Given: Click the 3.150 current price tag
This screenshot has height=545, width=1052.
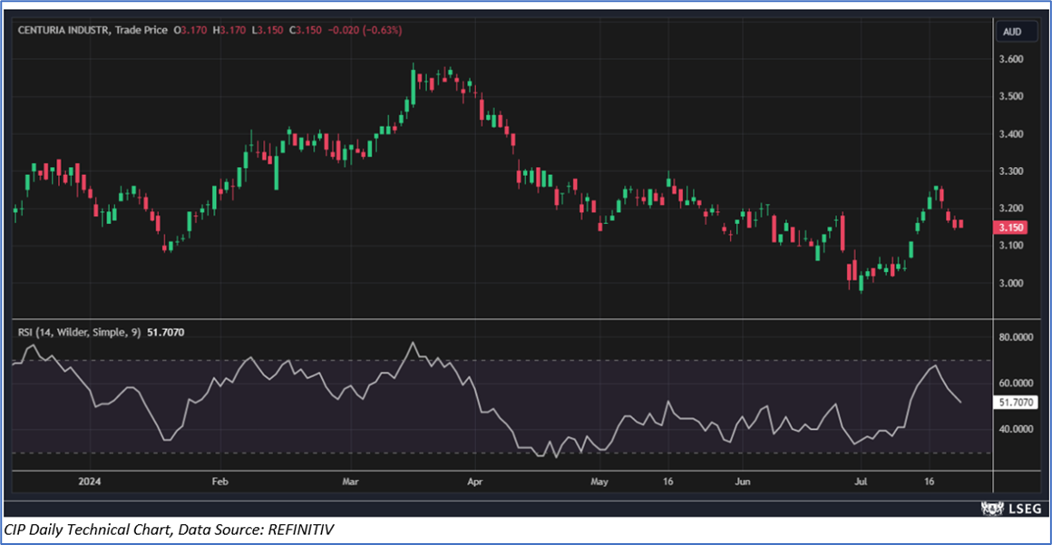Looking at the screenshot, I should click(x=1011, y=227).
